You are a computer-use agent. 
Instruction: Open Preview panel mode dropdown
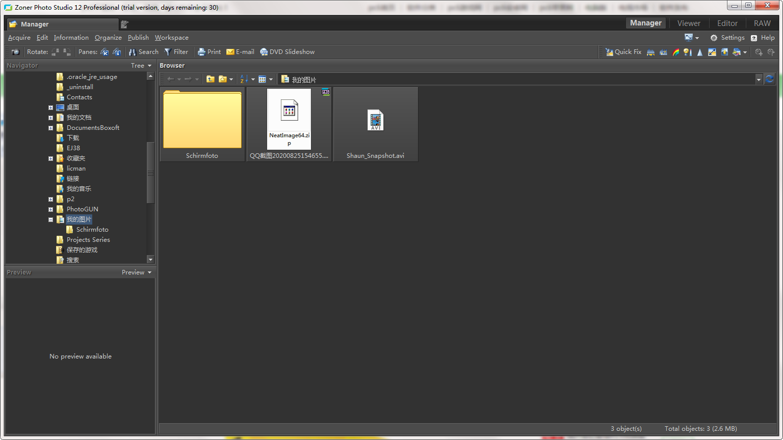137,272
